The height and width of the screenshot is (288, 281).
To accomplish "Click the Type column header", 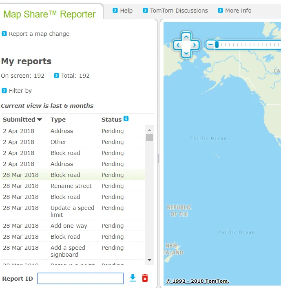I will tap(58, 120).
